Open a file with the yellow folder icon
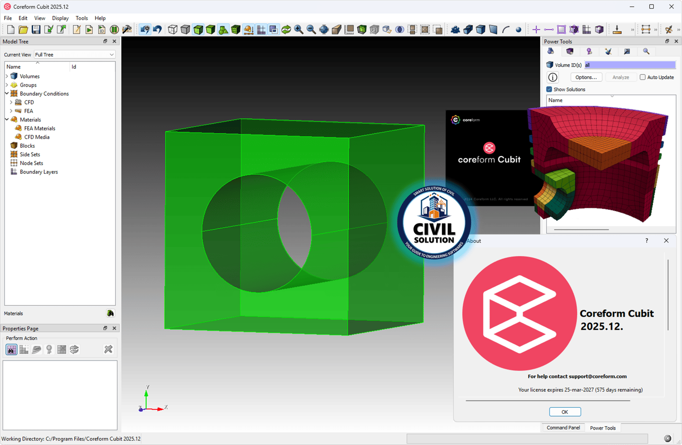This screenshot has width=682, height=445. point(23,30)
